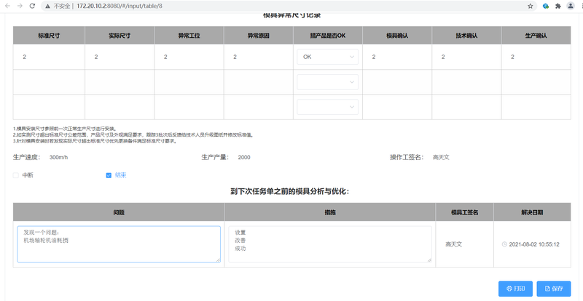Click the address bar URL
The height and width of the screenshot is (301, 583).
click(120, 7)
